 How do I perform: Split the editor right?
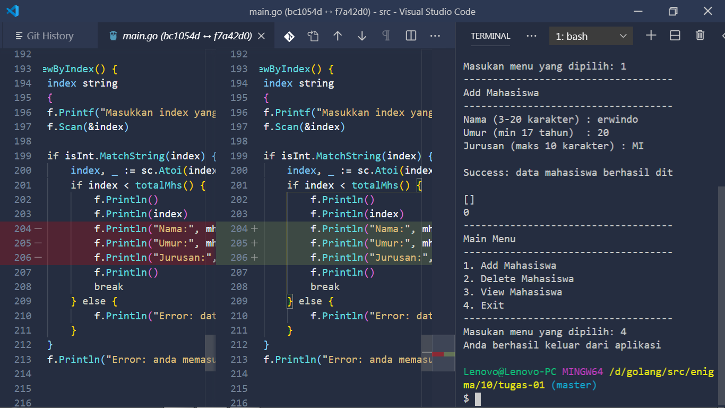pyautogui.click(x=411, y=36)
